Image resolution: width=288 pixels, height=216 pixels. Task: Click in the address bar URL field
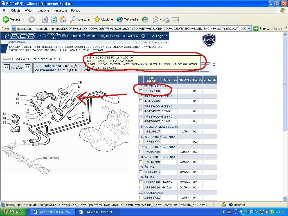pyautogui.click(x=131, y=28)
